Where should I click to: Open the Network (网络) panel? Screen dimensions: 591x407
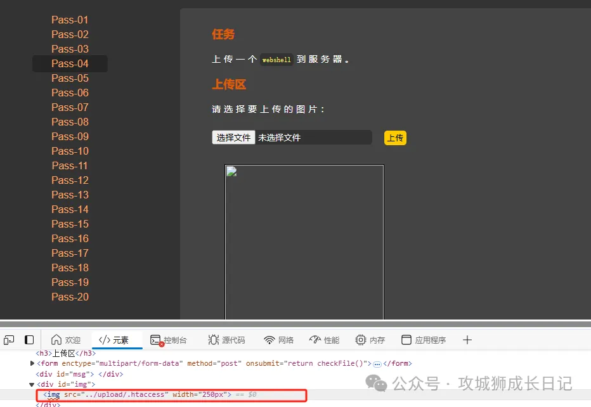coord(279,340)
